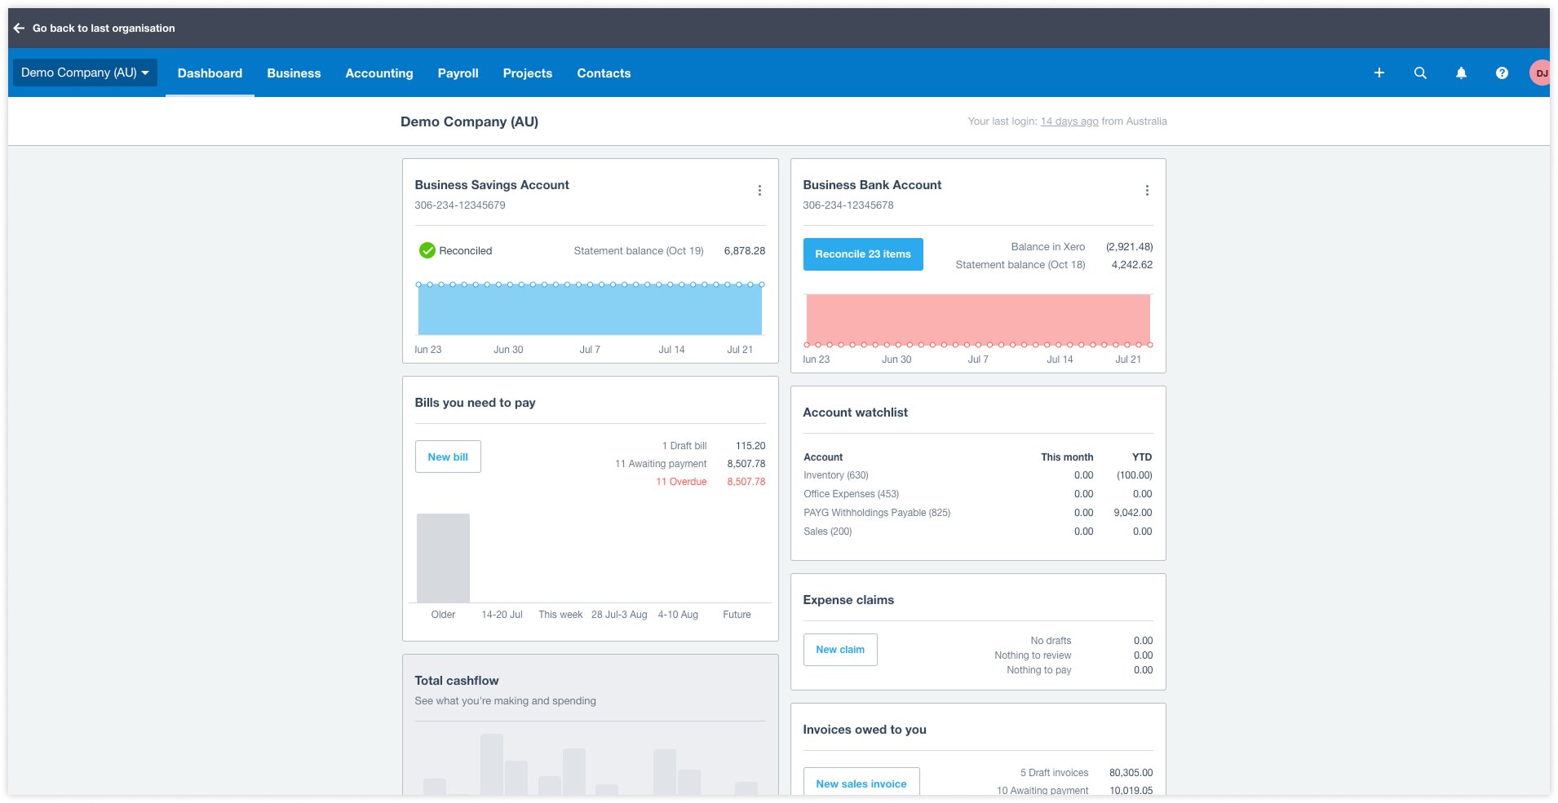This screenshot has width=1558, height=803.
Task: Click Go back to last organisation
Action: [104, 28]
